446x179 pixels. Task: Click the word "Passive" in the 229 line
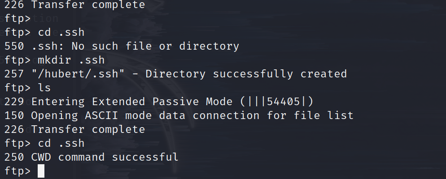click(175, 102)
